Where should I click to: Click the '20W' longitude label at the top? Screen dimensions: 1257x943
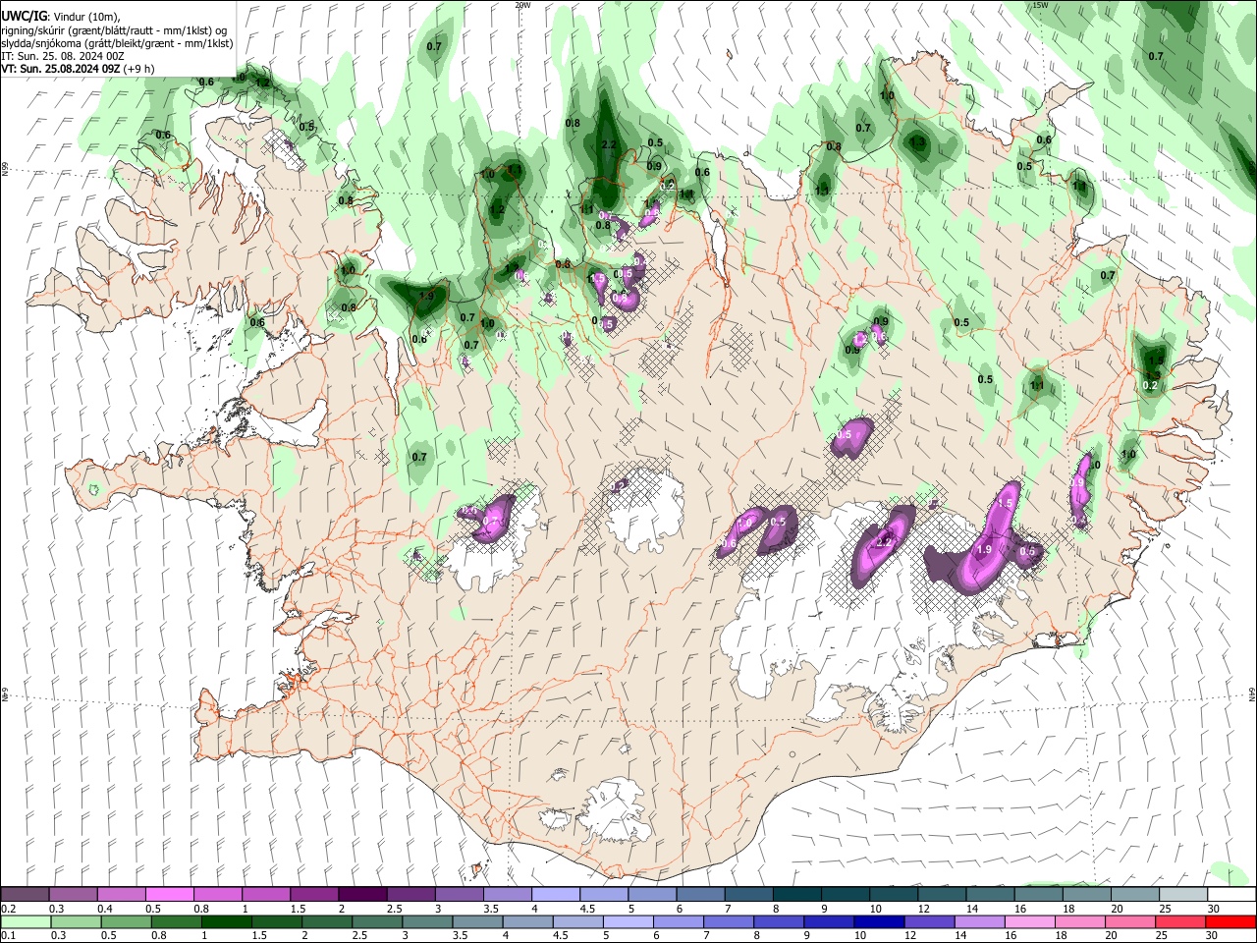(522, 5)
